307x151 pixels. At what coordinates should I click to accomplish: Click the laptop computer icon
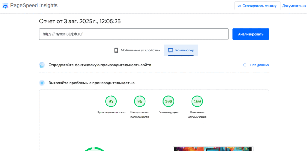click(x=171, y=50)
